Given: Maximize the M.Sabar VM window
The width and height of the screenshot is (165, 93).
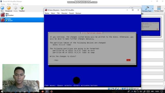Looking at the screenshot, I should tap(133, 10).
